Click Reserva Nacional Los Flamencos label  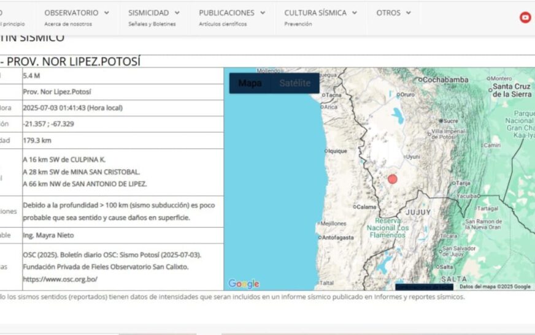388,228
